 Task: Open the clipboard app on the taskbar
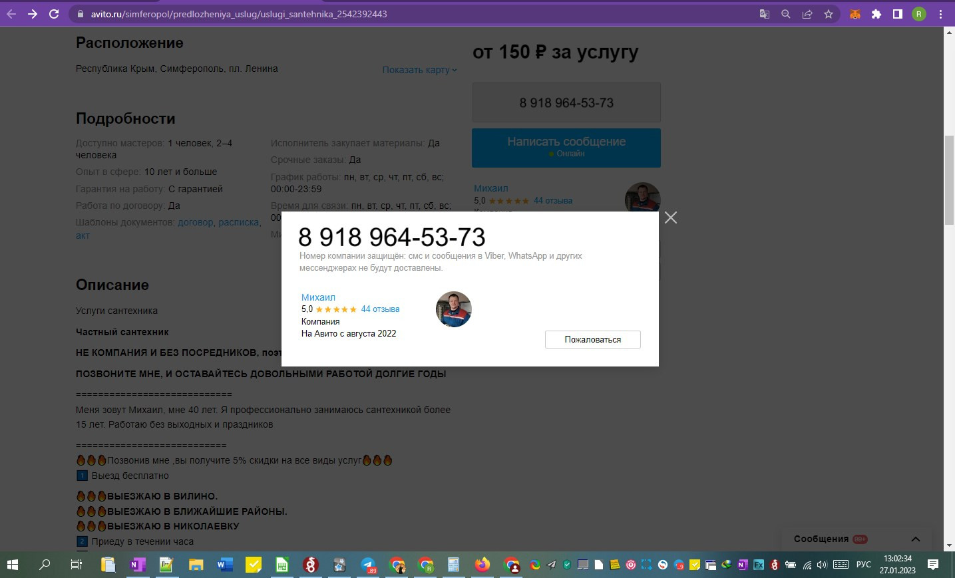108,565
